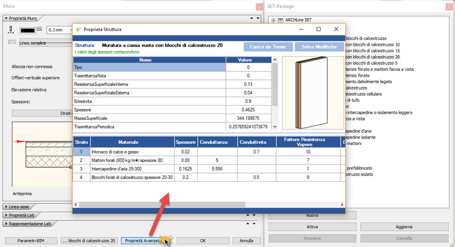The height and width of the screenshot is (247, 455).
Task: Click the Proprietà Struttura title bar icon
Action: pos(78,29)
